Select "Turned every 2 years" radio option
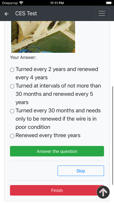The height and width of the screenshot is (203, 114). (x=12, y=70)
